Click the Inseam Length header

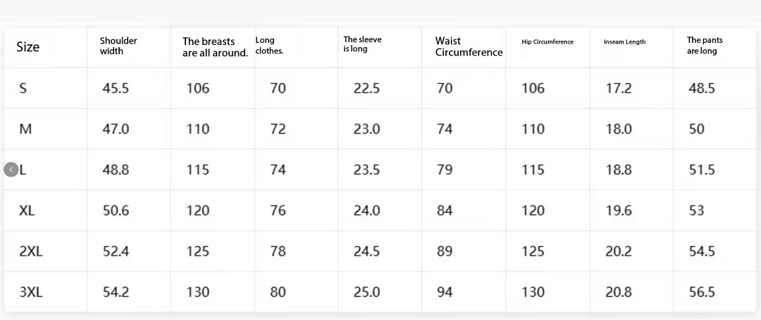click(624, 42)
